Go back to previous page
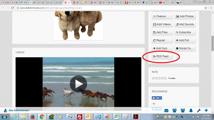This screenshot has height=120, width=214. (3, 8)
